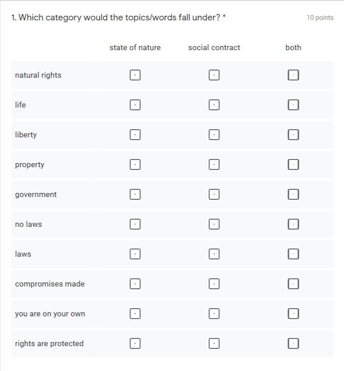Check 'both' for rights are protected
Screen dimensions: 344x371
[x=293, y=343]
